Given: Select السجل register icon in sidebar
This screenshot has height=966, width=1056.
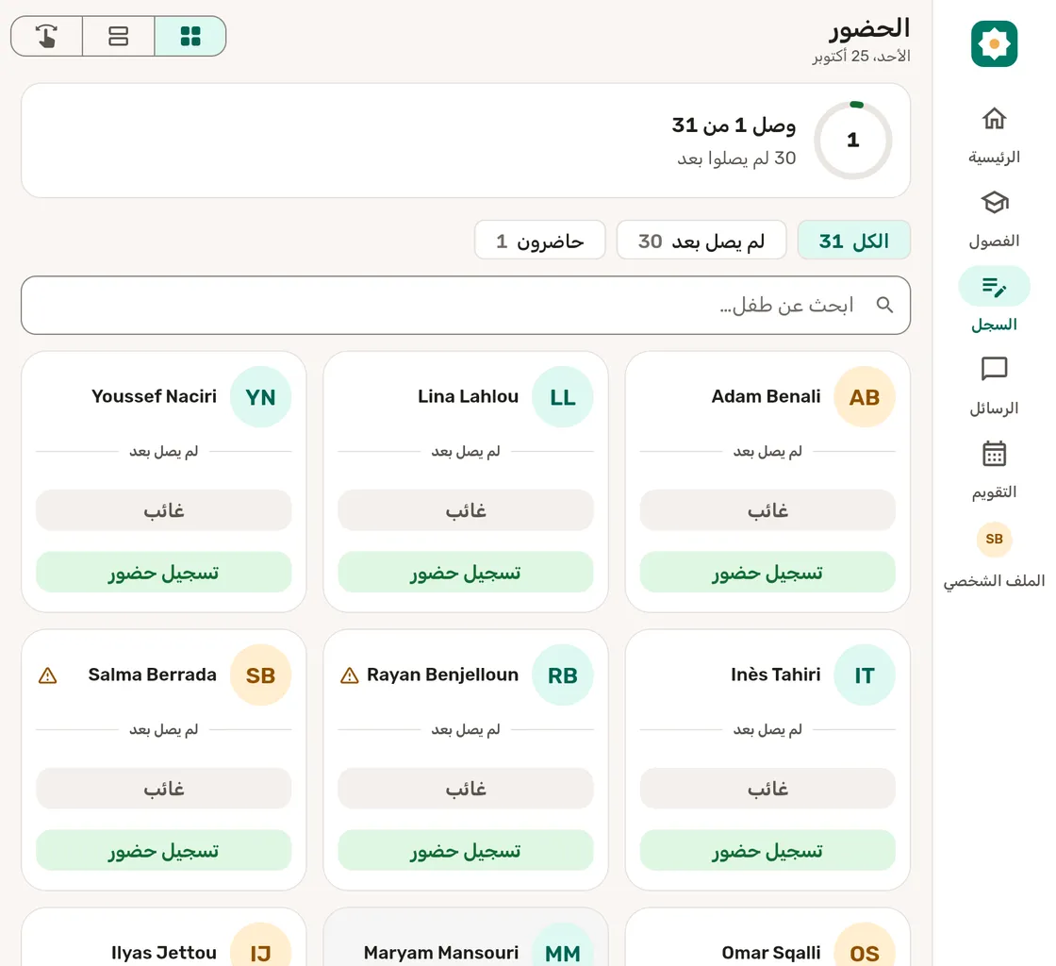Looking at the screenshot, I should [x=994, y=287].
